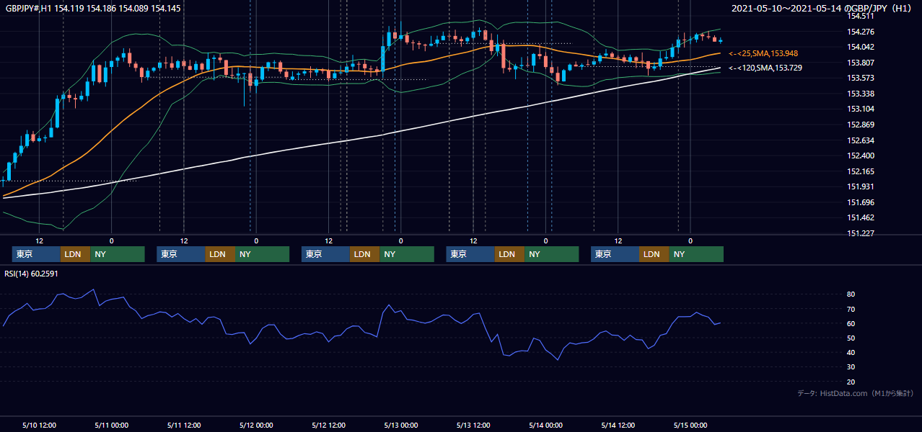The height and width of the screenshot is (432, 922).
Task: Click the rightmost 東京 session block
Action: [x=615, y=254]
